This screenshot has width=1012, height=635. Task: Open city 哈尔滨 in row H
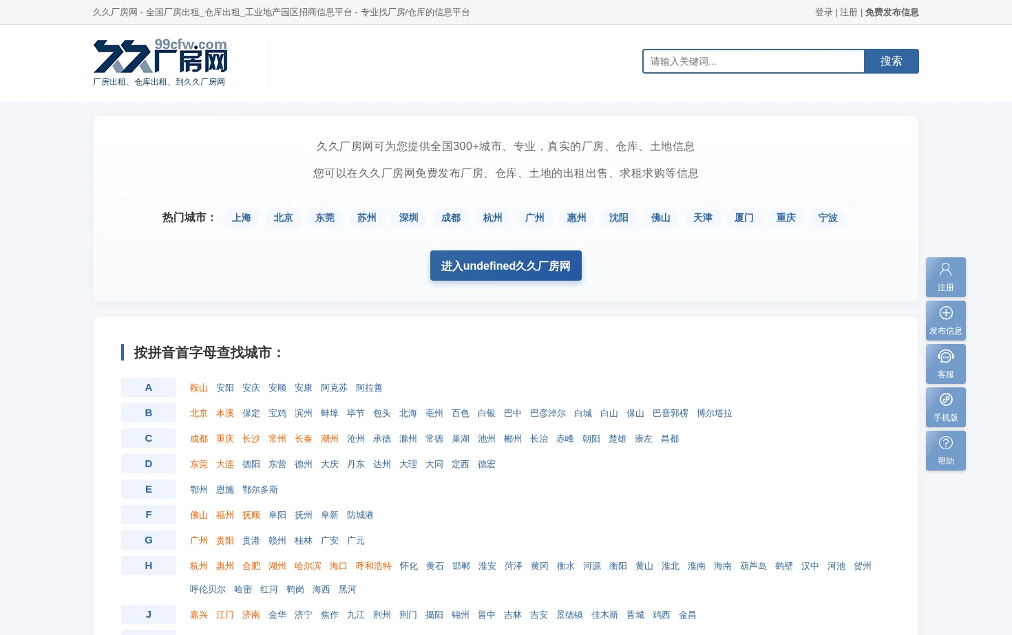(308, 566)
